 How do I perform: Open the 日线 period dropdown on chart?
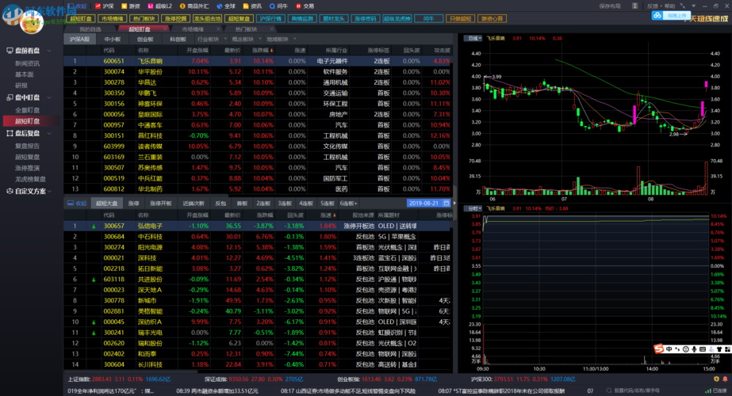(x=473, y=38)
